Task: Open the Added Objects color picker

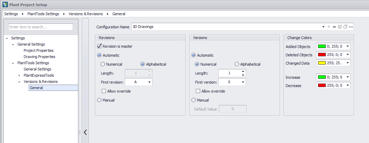Action: 347,47
